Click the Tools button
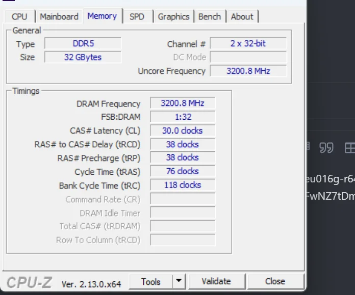 151,282
